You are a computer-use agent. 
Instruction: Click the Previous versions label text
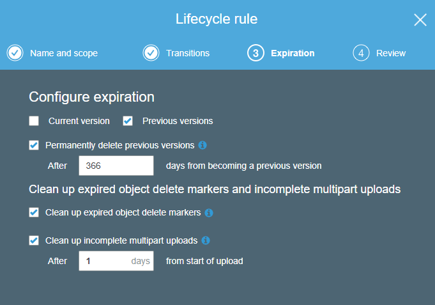pyautogui.click(x=178, y=121)
